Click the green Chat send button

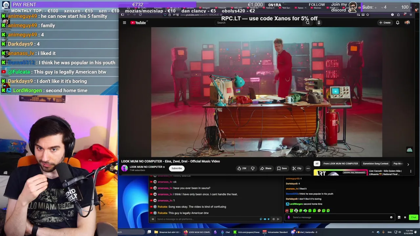click(x=413, y=217)
